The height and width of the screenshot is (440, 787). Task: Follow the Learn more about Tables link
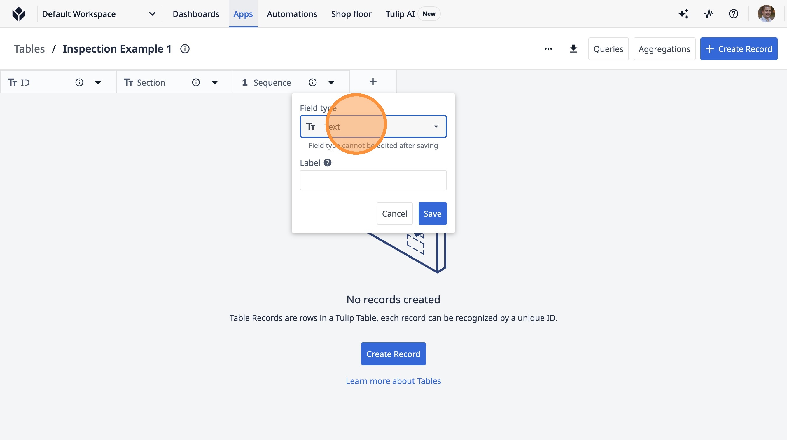pos(393,381)
